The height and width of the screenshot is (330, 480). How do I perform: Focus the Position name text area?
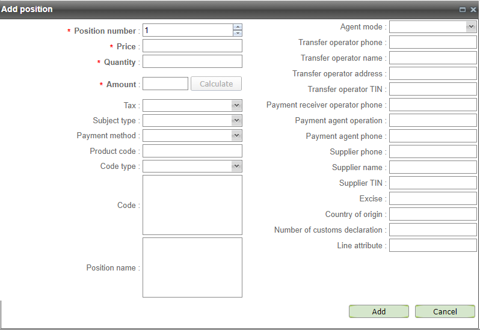pos(192,267)
